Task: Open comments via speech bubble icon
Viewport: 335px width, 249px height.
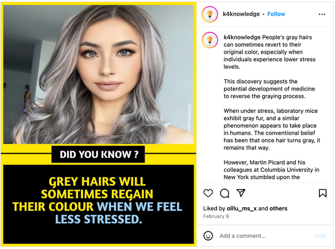Action: pyautogui.click(x=224, y=193)
